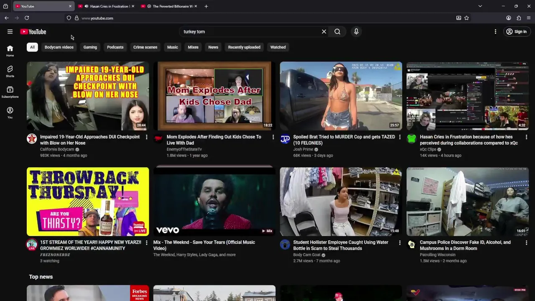Open more options for Impaired 19-Year-Old video
The width and height of the screenshot is (535, 301).
[146, 137]
